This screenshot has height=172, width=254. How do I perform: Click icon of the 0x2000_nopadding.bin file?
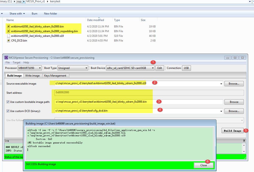coord(9,31)
